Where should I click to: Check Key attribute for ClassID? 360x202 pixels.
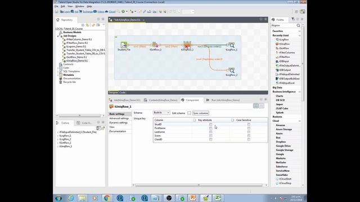point(210,139)
